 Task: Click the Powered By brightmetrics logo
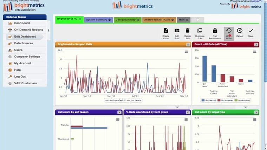tap(246, 6)
